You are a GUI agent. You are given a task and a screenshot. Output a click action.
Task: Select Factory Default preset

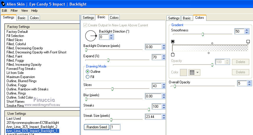coord(17,32)
